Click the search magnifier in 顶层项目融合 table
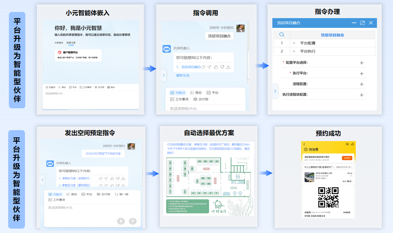The height and width of the screenshot is (233, 393). [x=282, y=35]
